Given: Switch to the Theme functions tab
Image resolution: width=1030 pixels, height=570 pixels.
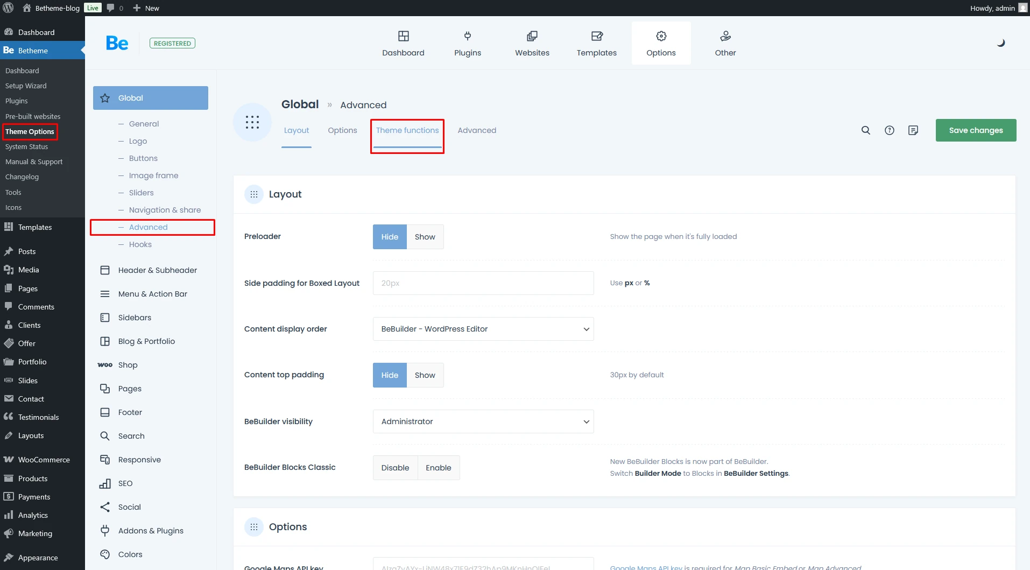Looking at the screenshot, I should [406, 130].
